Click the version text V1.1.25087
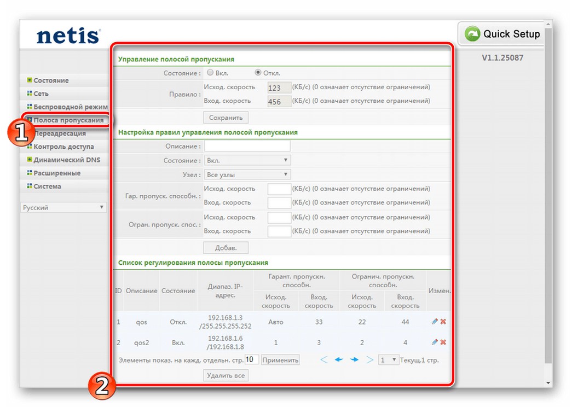The image size is (572, 407). (x=502, y=57)
